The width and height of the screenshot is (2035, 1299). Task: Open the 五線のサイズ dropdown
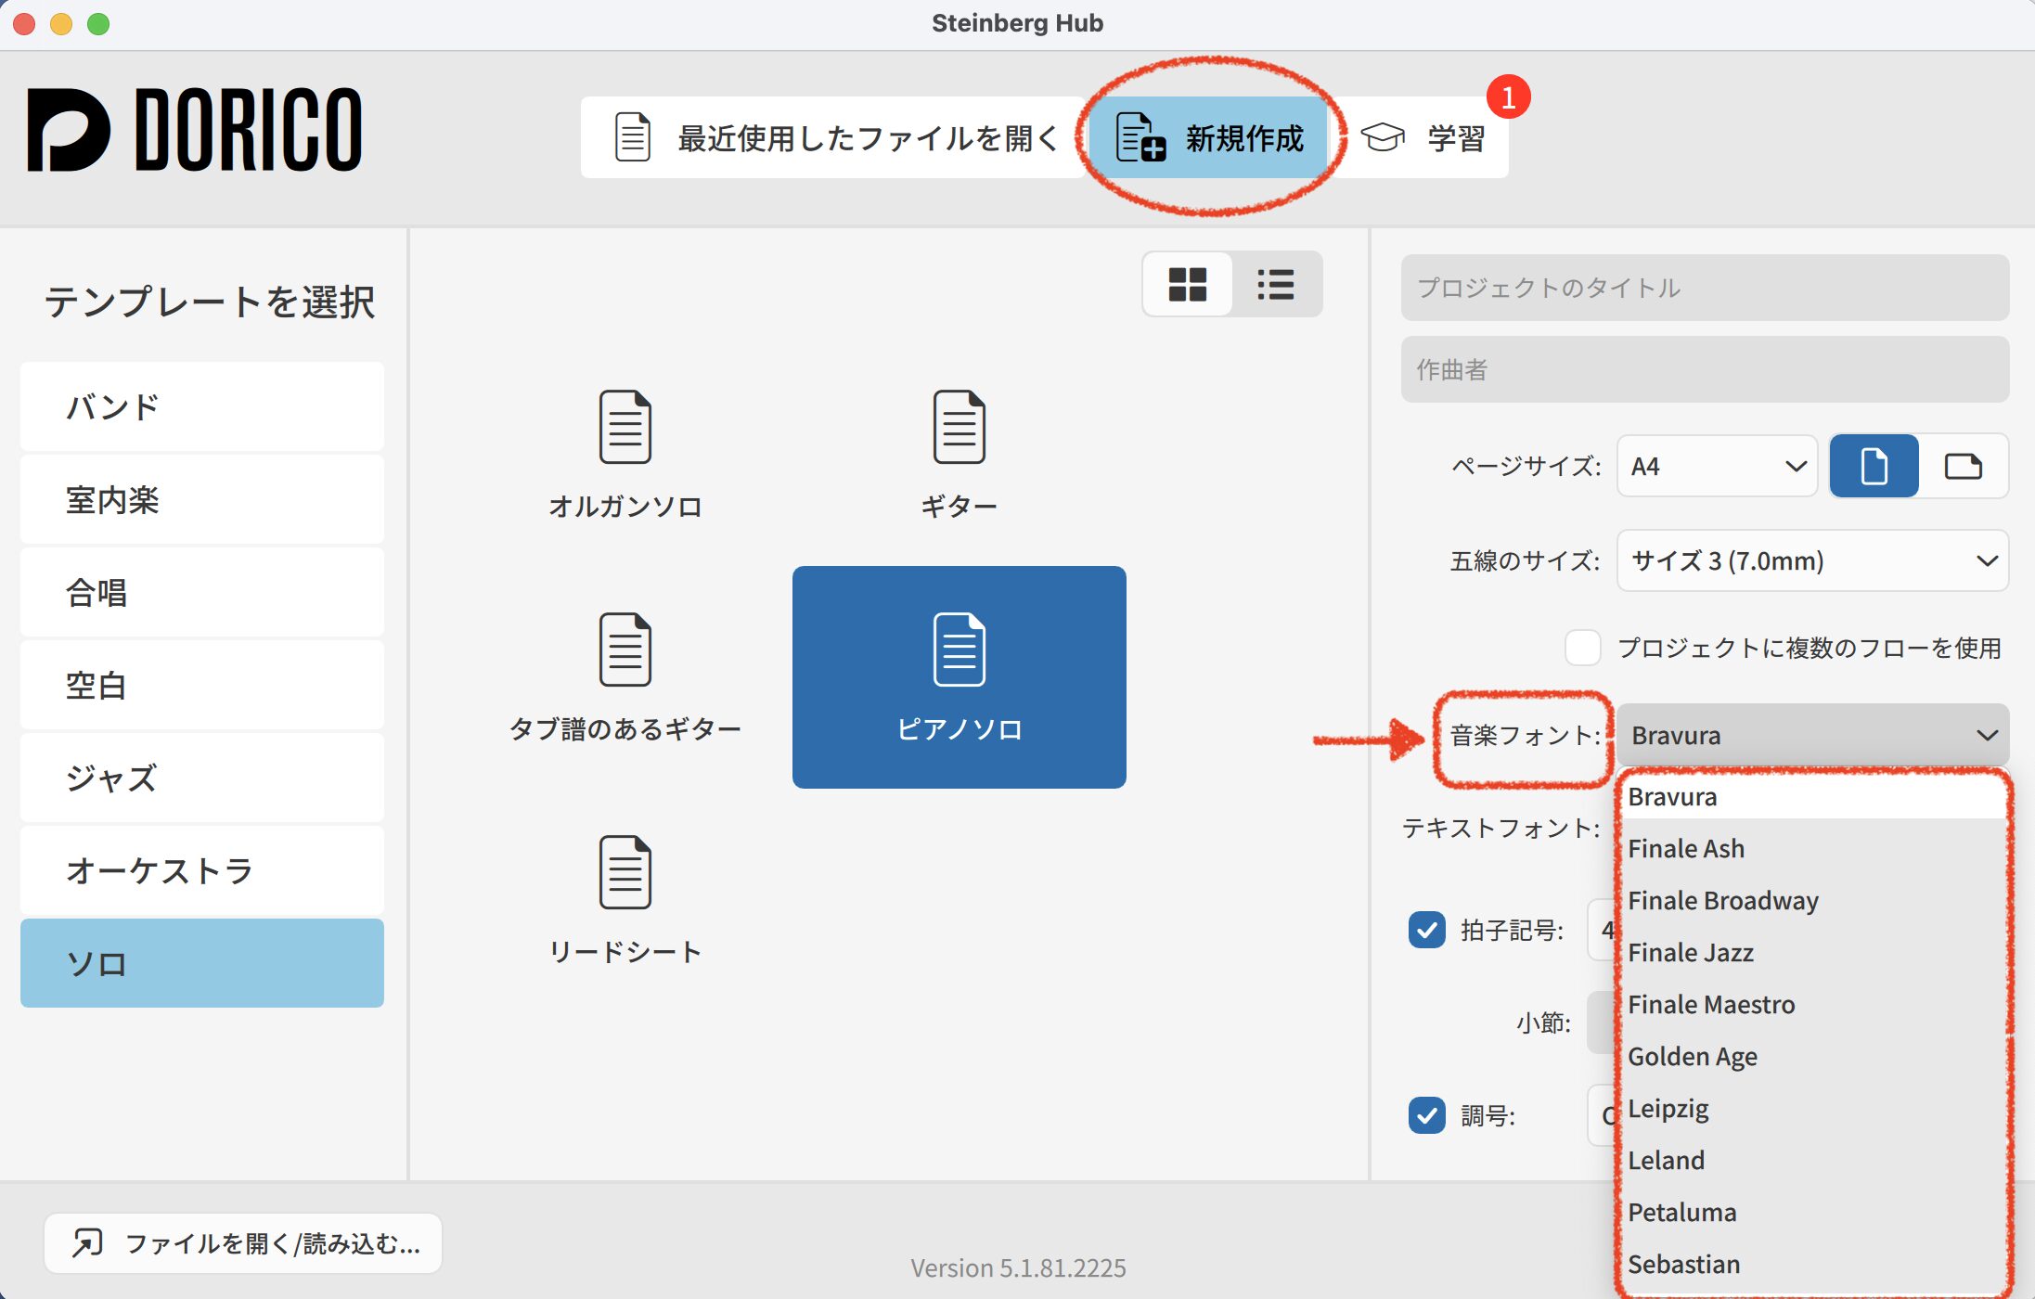(x=1812, y=560)
